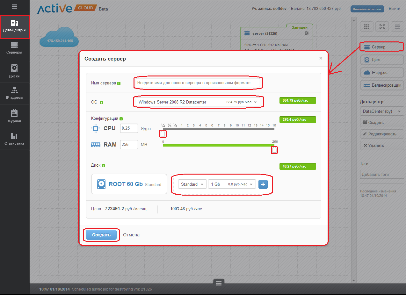Open Серверы section in sidebar

tap(14, 48)
